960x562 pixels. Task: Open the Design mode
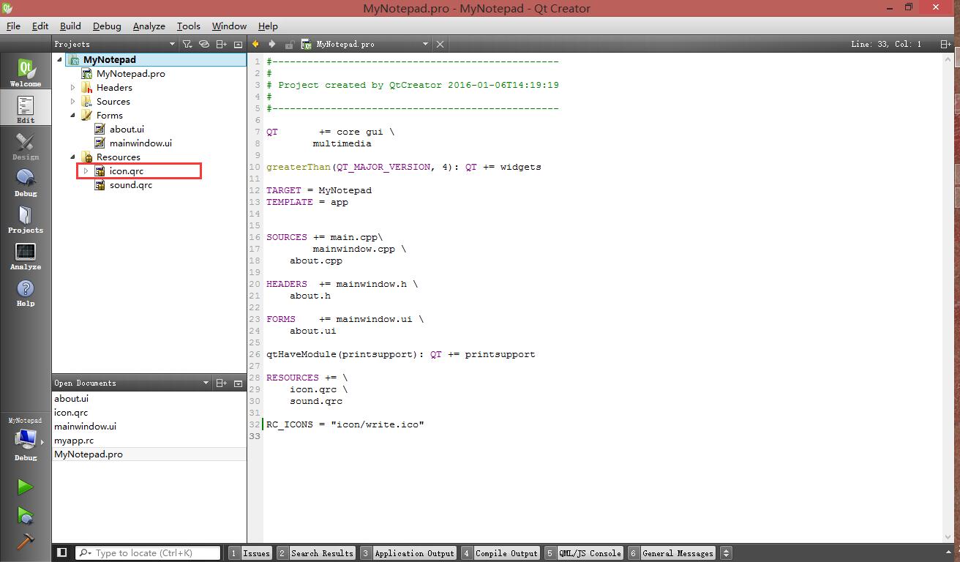(x=26, y=146)
